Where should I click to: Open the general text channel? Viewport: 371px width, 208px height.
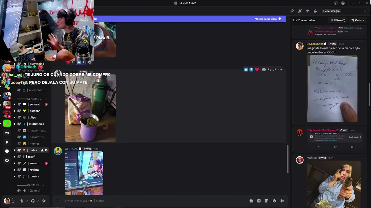click(x=32, y=104)
